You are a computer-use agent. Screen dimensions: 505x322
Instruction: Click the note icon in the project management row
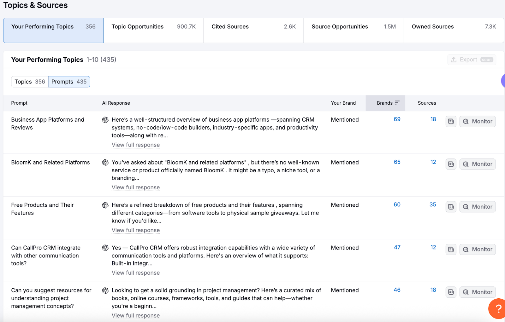pos(451,292)
